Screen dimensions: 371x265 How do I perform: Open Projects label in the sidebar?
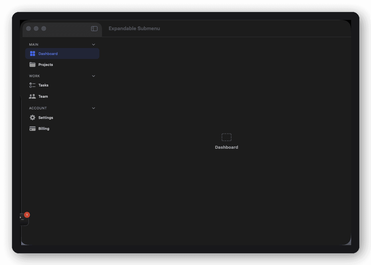click(x=46, y=65)
